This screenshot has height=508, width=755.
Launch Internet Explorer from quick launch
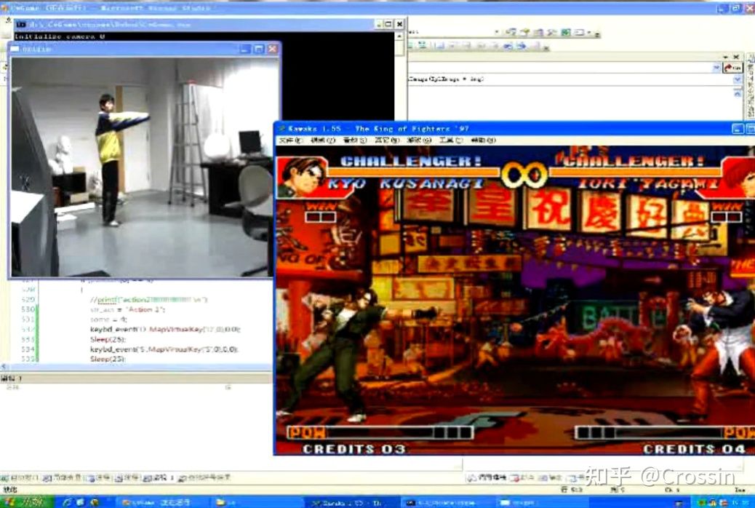pyautogui.click(x=67, y=502)
